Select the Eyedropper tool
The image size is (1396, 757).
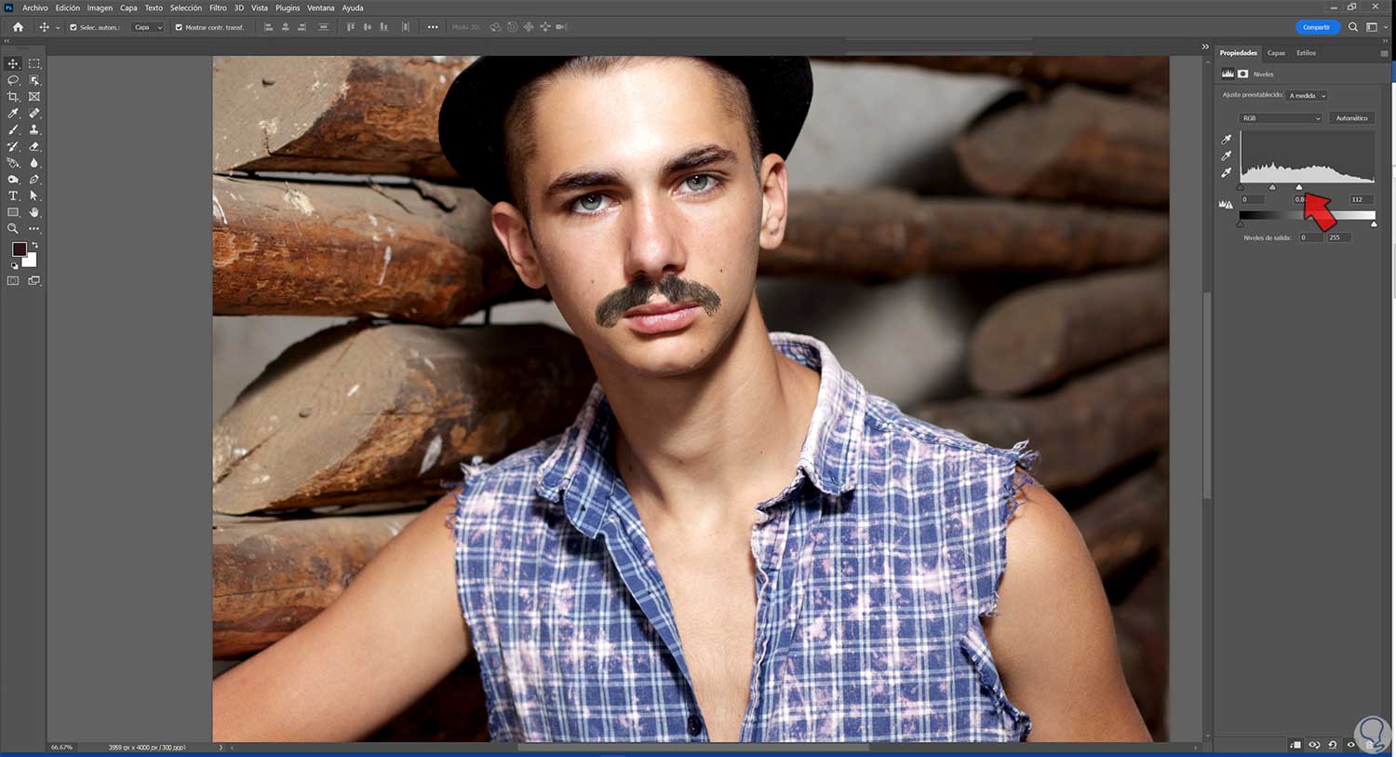point(13,114)
